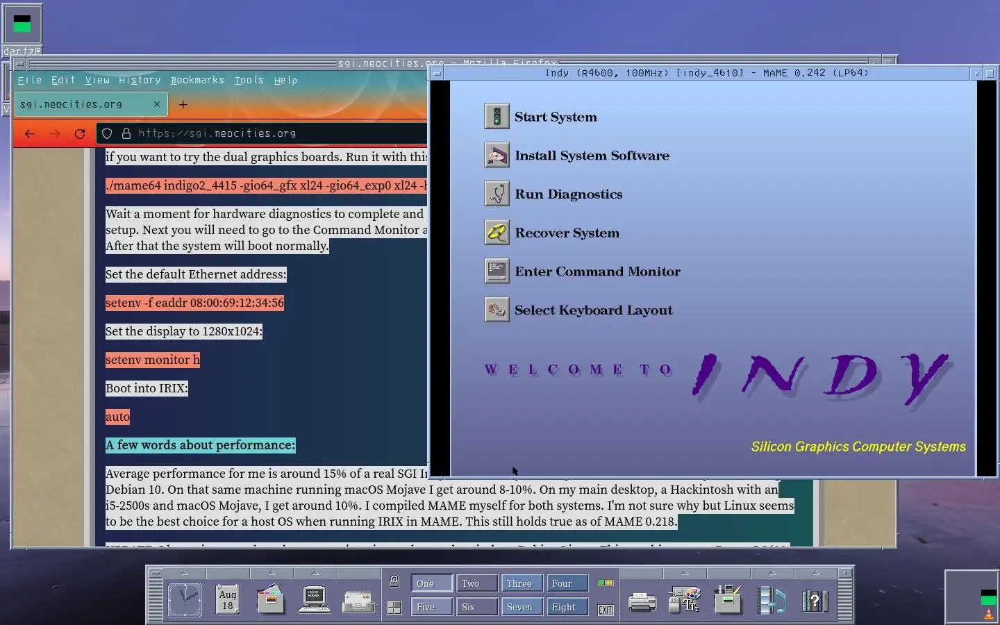1000x625 pixels.
Task: Expand the subpanel arrow above the clock
Action: (x=184, y=573)
